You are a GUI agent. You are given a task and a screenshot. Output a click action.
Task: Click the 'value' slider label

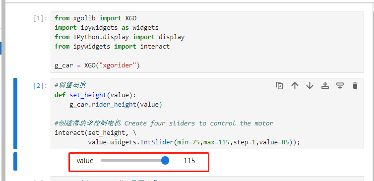[85, 161]
